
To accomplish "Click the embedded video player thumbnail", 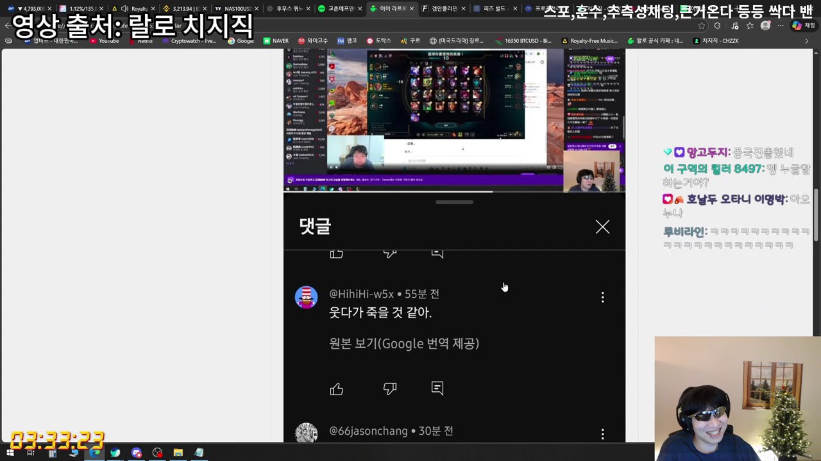I will [454, 120].
